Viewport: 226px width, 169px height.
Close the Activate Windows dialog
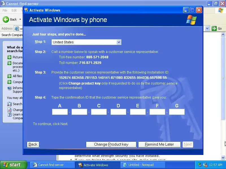point(199,10)
